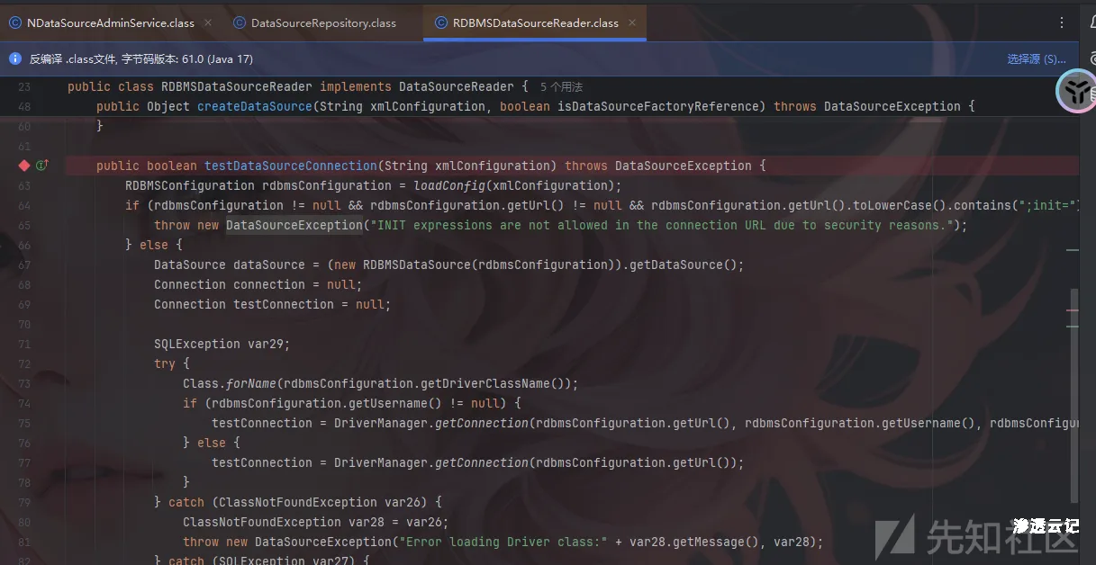Click the decompiled file info icon
Screen dimensions: 1096x565
14,58
